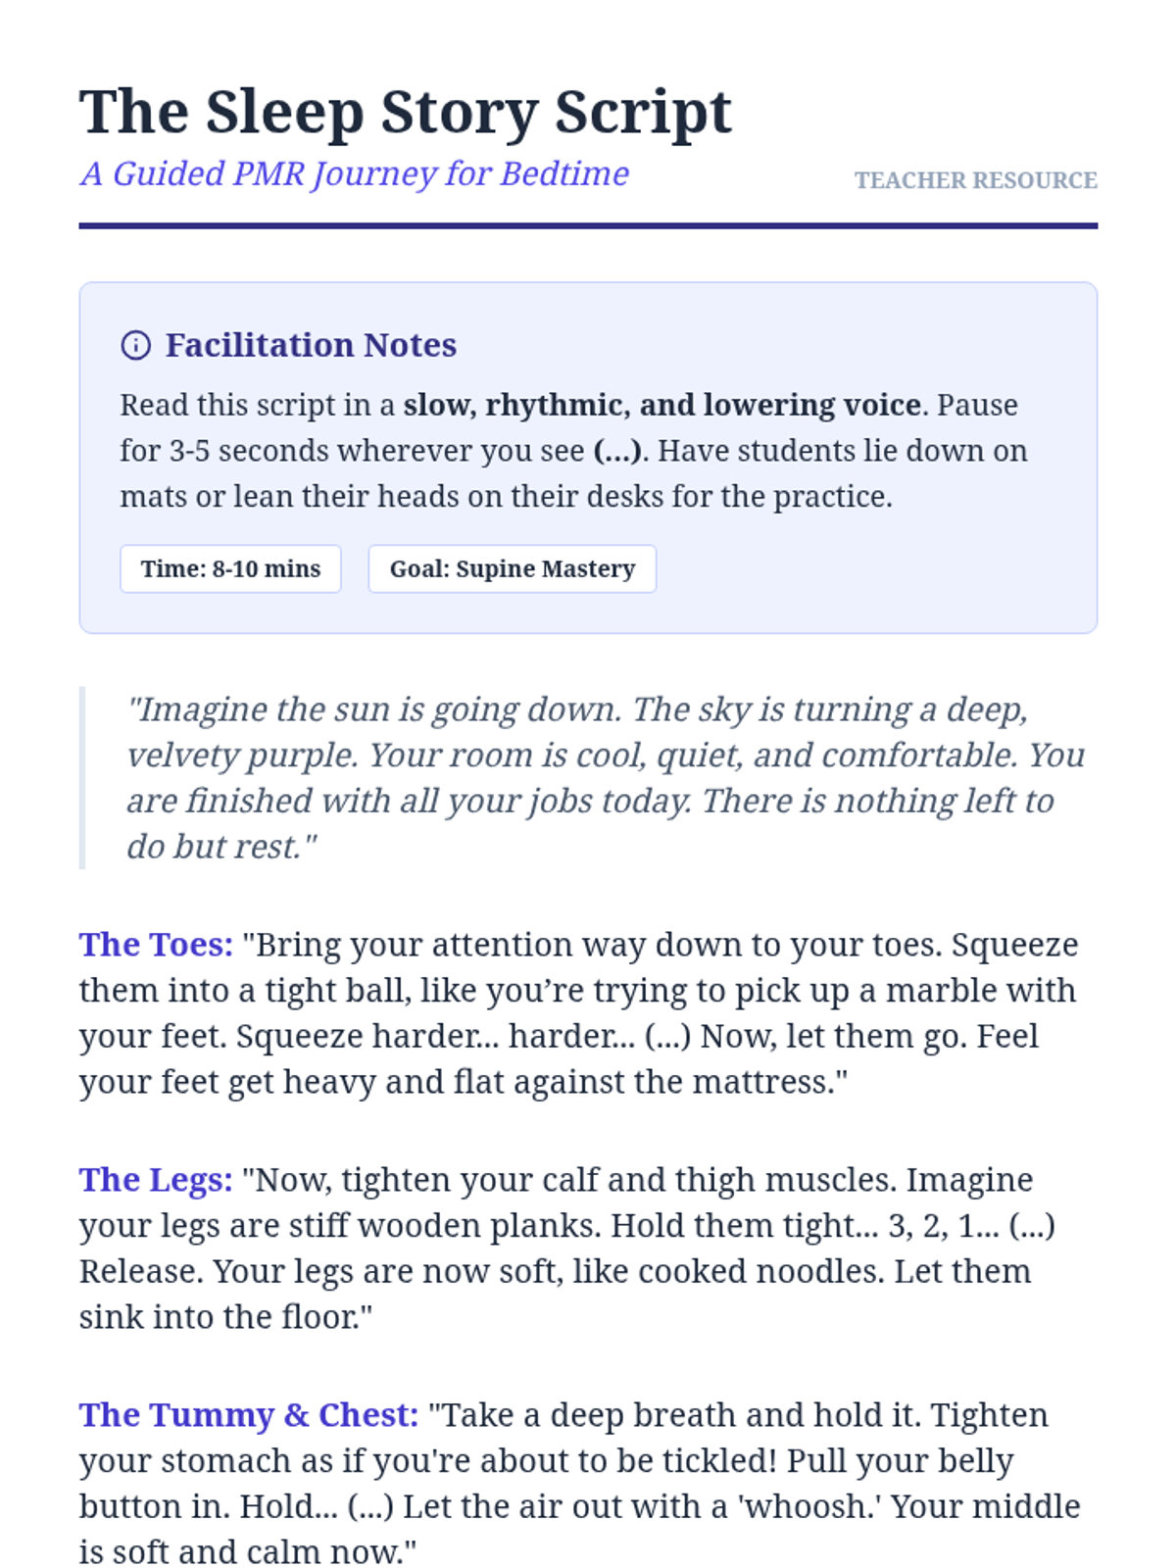
Task: Select the "A Guided PMR Journey for Bedtime" subtitle
Action: 354,173
